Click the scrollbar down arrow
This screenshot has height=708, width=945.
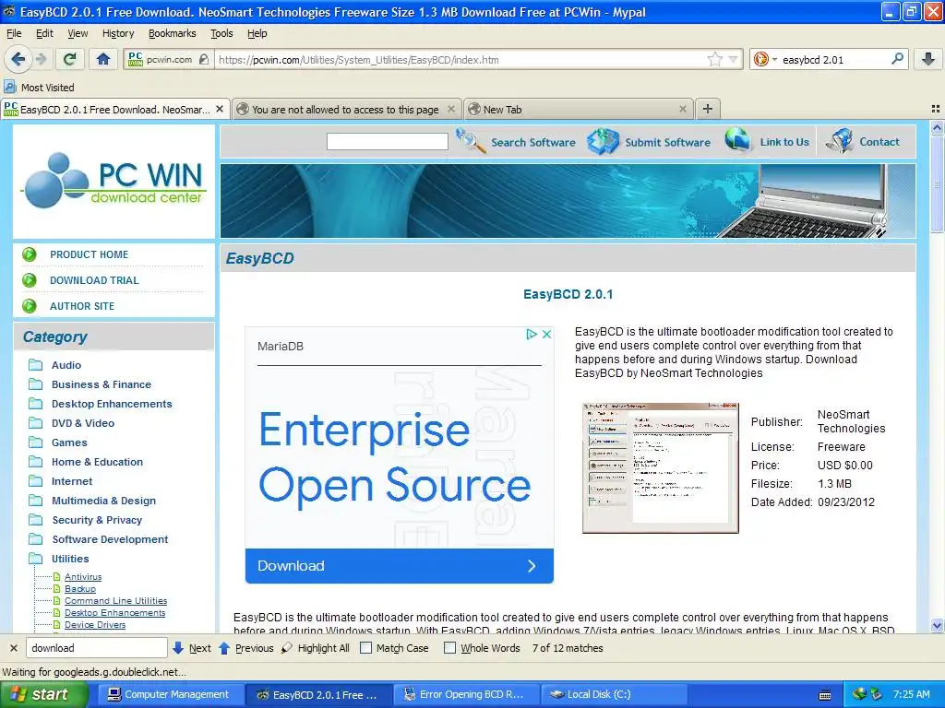click(x=937, y=626)
